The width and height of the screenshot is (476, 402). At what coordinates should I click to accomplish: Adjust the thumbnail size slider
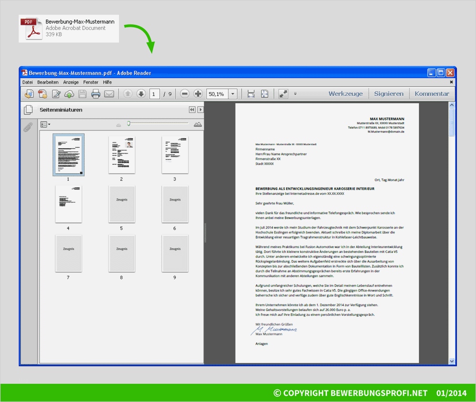tap(129, 124)
